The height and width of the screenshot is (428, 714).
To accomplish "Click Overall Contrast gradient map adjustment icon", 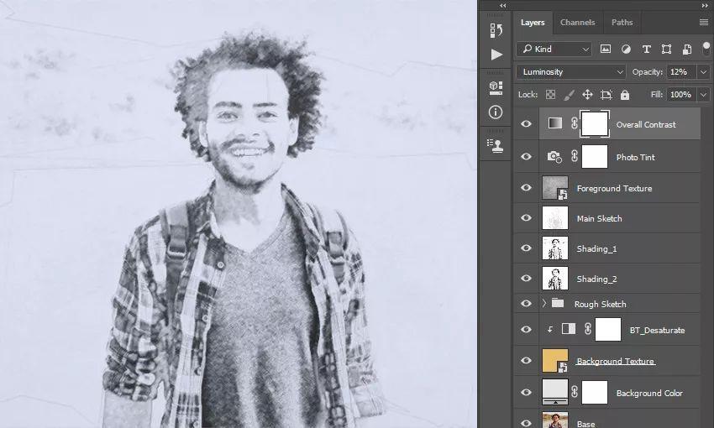I will coord(554,123).
